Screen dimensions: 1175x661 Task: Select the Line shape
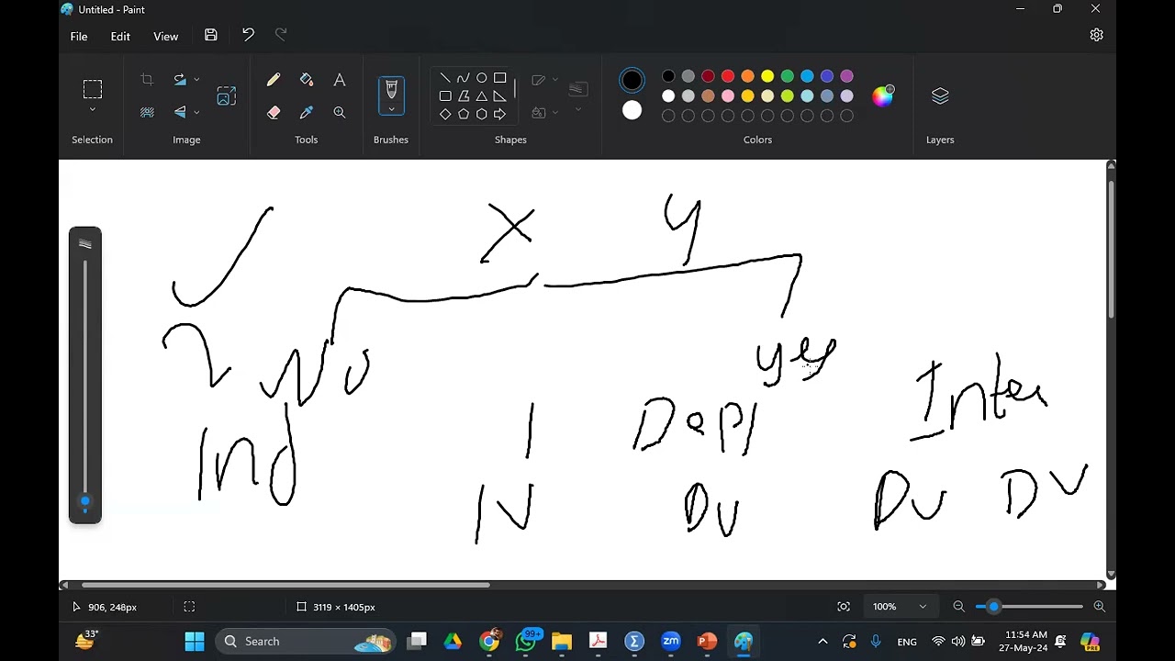(x=445, y=78)
